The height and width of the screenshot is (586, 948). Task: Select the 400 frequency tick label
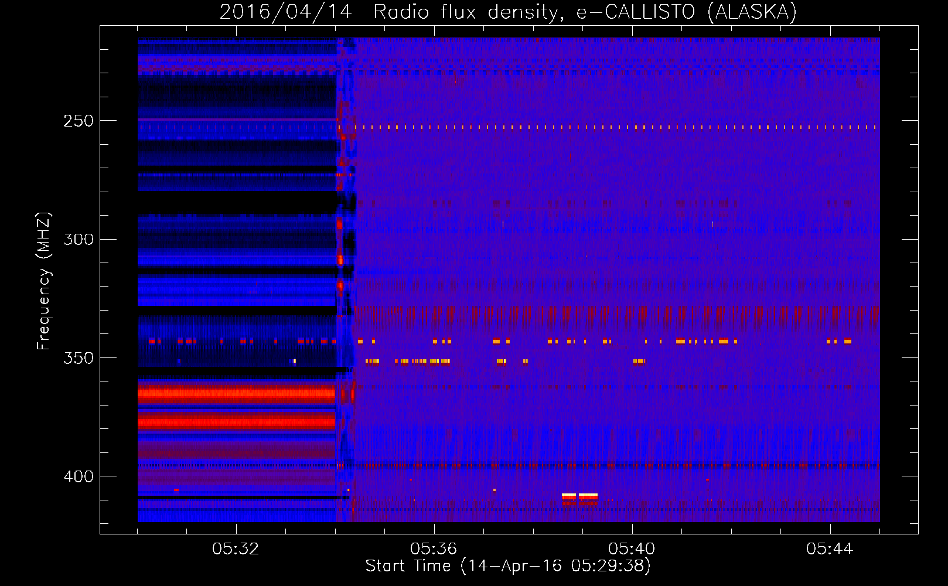[x=79, y=476]
